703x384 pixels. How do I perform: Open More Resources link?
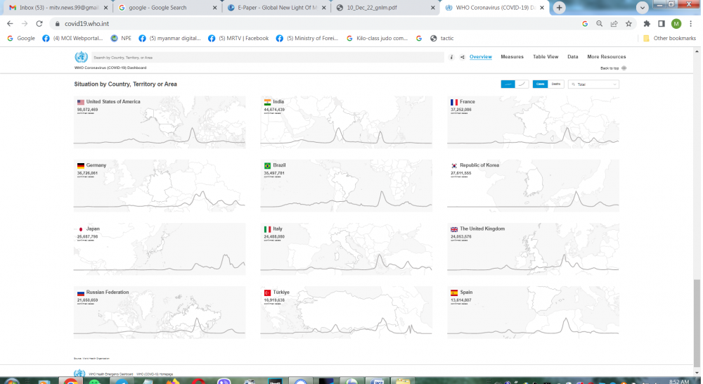pyautogui.click(x=606, y=57)
